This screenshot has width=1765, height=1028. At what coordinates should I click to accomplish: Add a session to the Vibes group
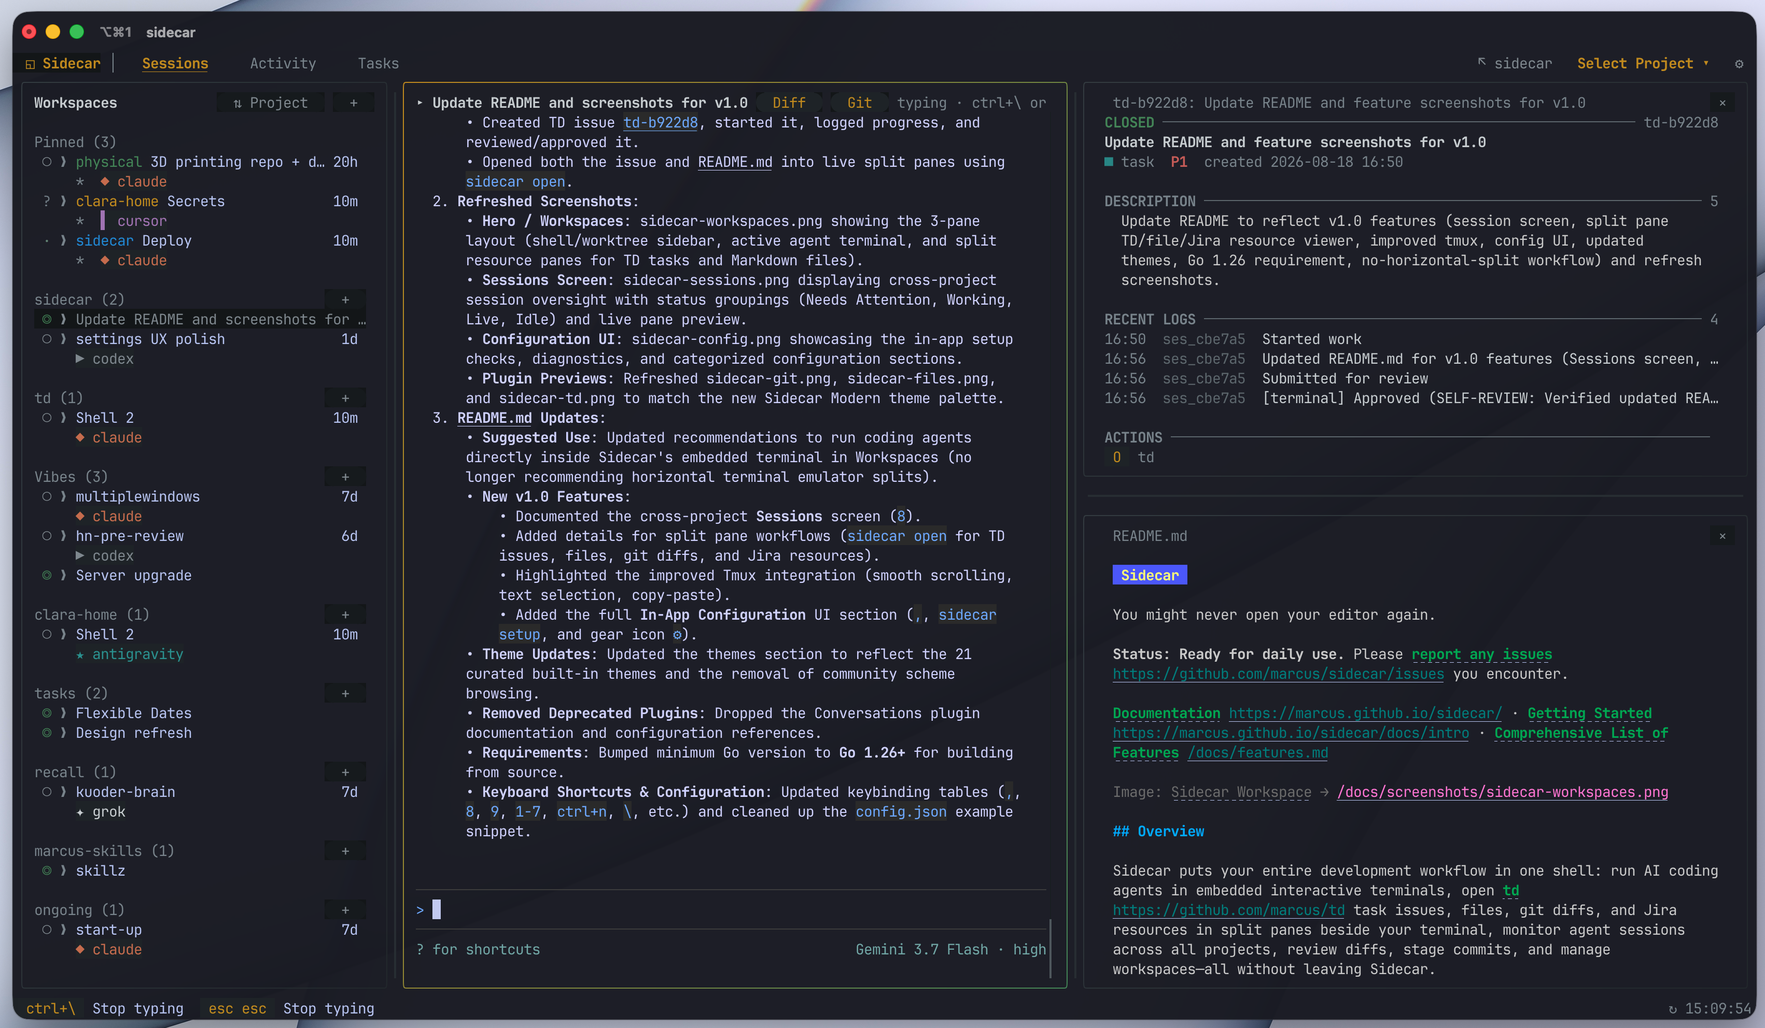345,477
